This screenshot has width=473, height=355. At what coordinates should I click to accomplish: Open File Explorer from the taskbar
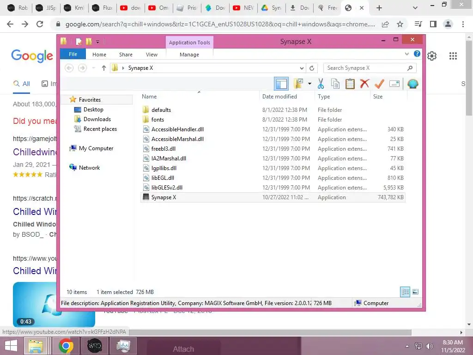point(36,346)
